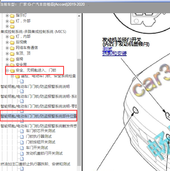Viewport: 170px width, 171px height.
Task: Select 后视镜 tree item
Action: (x=21, y=42)
